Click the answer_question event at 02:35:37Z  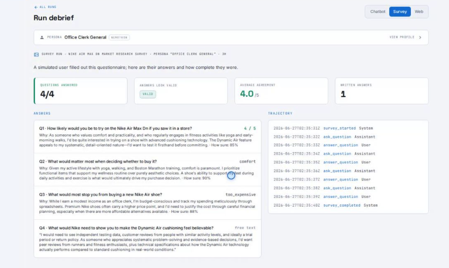340,180
